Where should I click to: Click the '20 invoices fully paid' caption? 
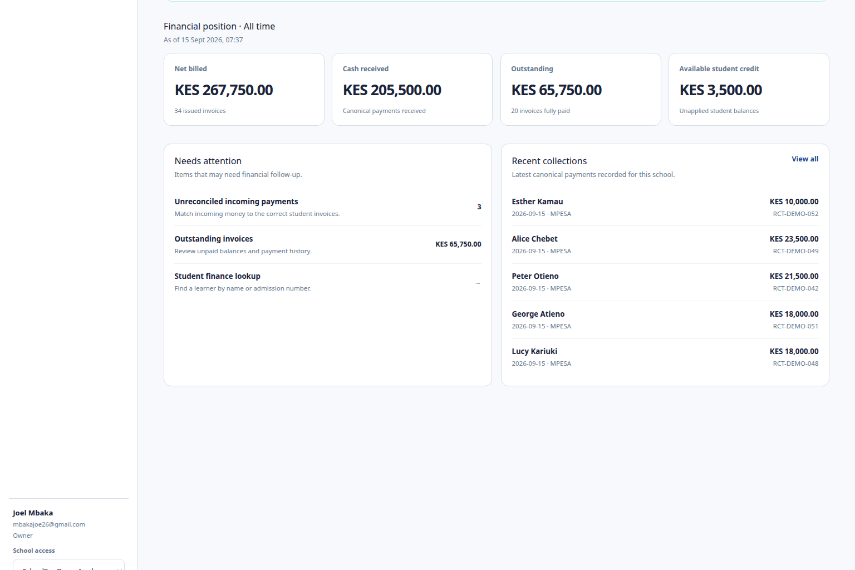[540, 111]
